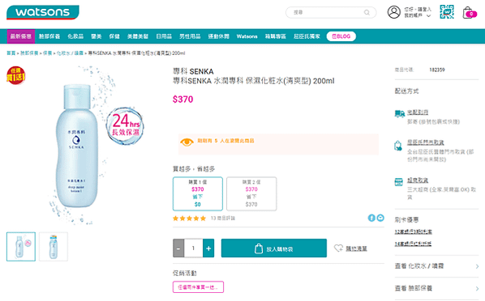Click the search magnifier icon

pos(367,12)
